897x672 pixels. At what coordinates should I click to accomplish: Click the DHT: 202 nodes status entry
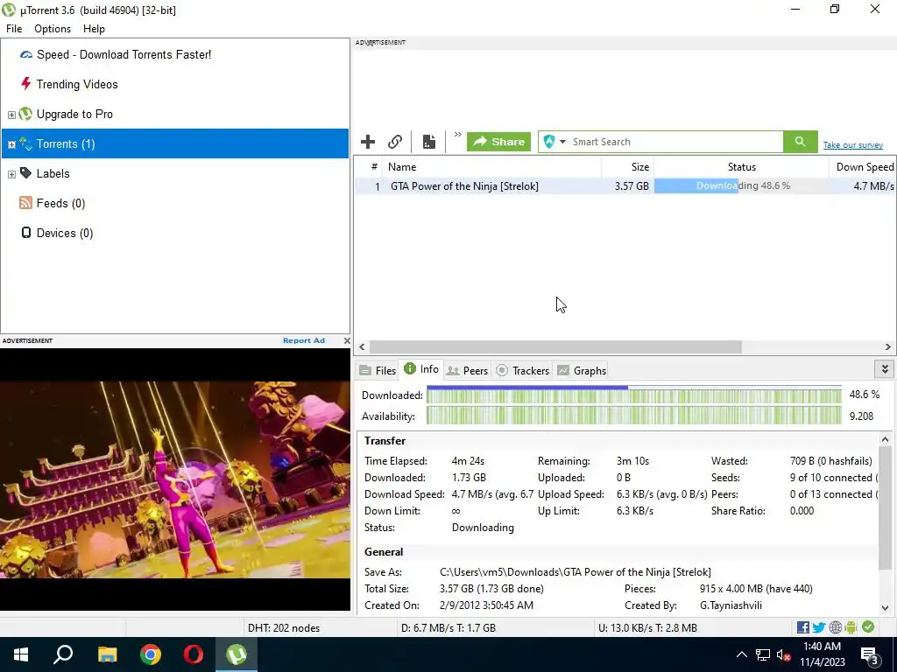coord(284,628)
